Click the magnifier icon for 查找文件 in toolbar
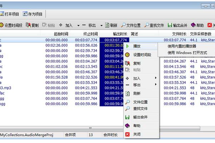Viewport: 215px width, 143px height. click(147, 25)
